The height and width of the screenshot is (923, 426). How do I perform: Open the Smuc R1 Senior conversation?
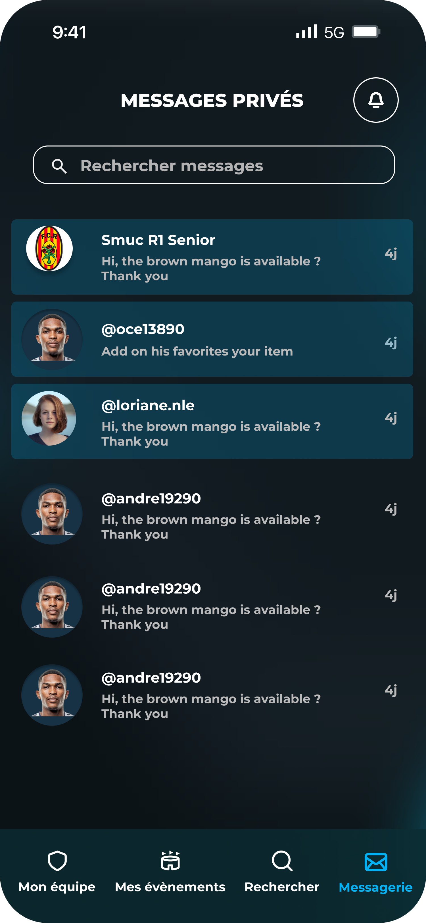[x=212, y=257]
